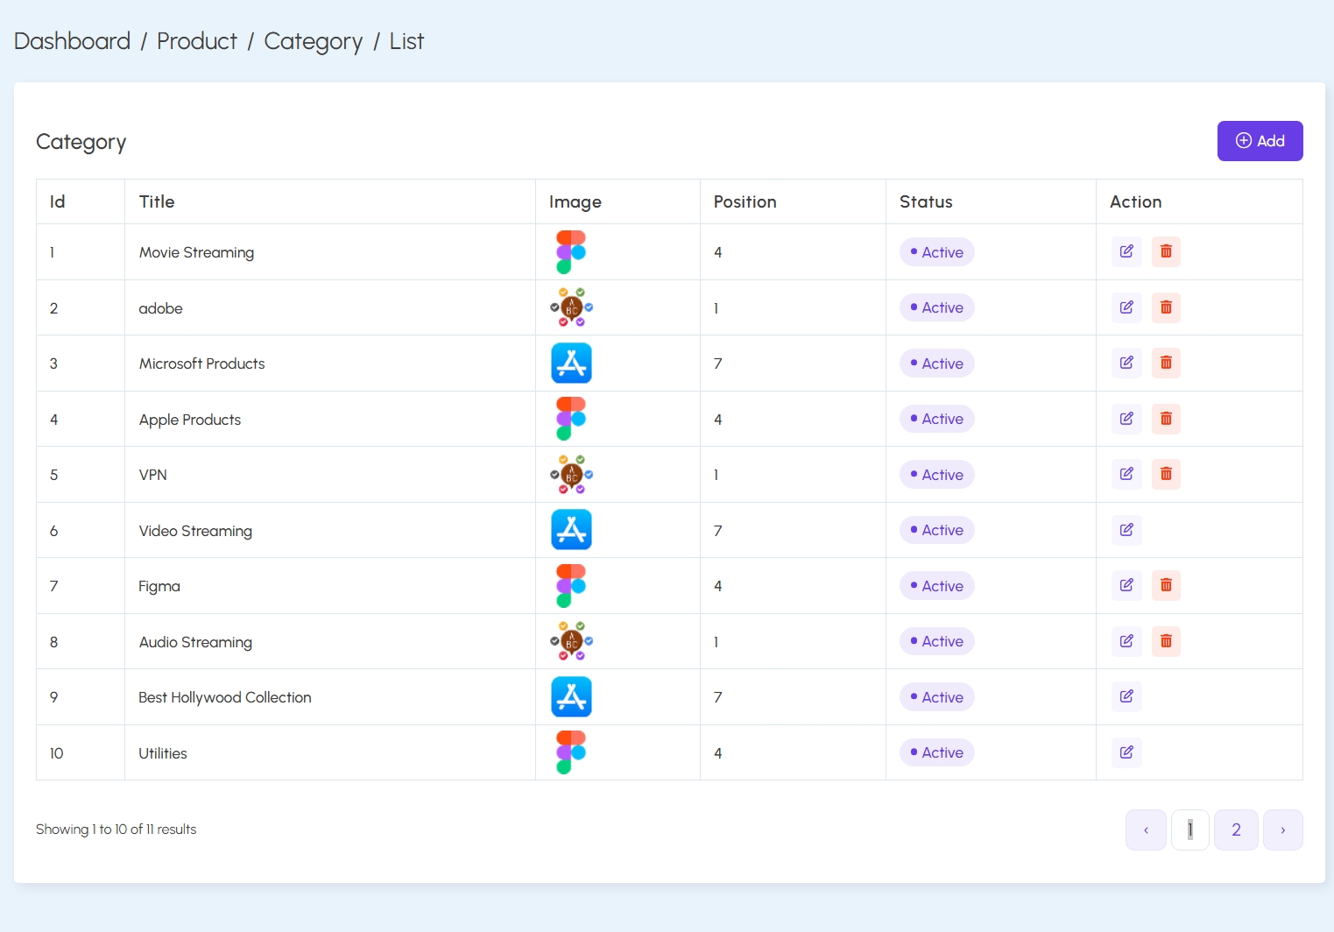
Task: Delete the Figma category
Action: (x=1166, y=585)
